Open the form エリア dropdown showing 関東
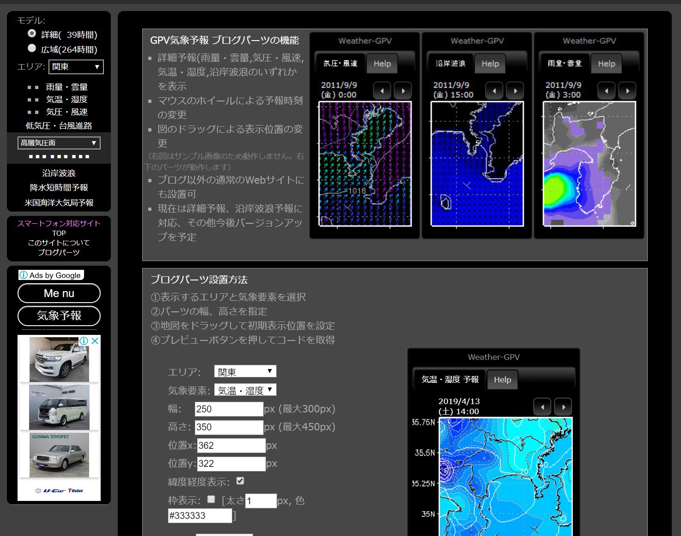Viewport: 681px width, 536px height. click(245, 371)
